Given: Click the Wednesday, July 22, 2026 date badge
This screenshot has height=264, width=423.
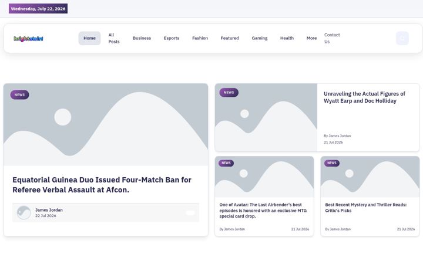Looking at the screenshot, I should coord(38,9).
